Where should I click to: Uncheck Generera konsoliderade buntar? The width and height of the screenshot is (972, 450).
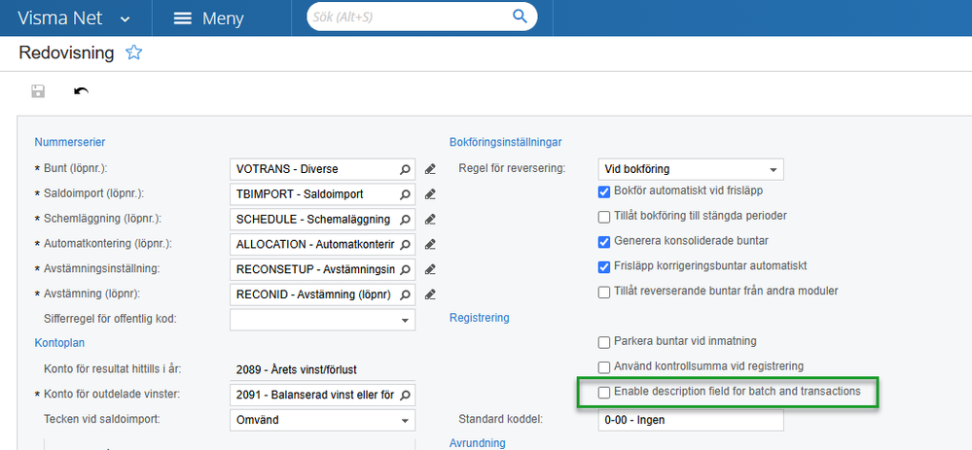604,241
